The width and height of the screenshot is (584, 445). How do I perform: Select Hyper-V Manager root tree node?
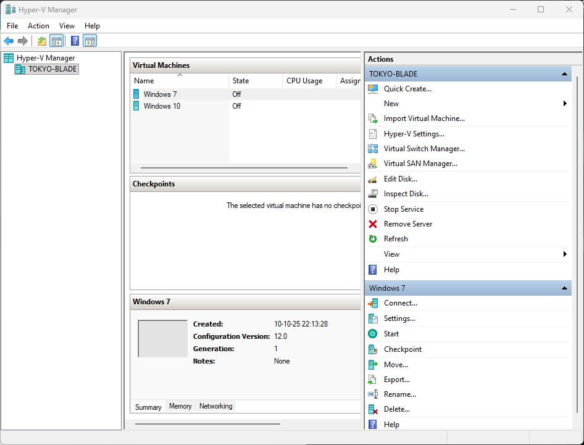click(46, 58)
